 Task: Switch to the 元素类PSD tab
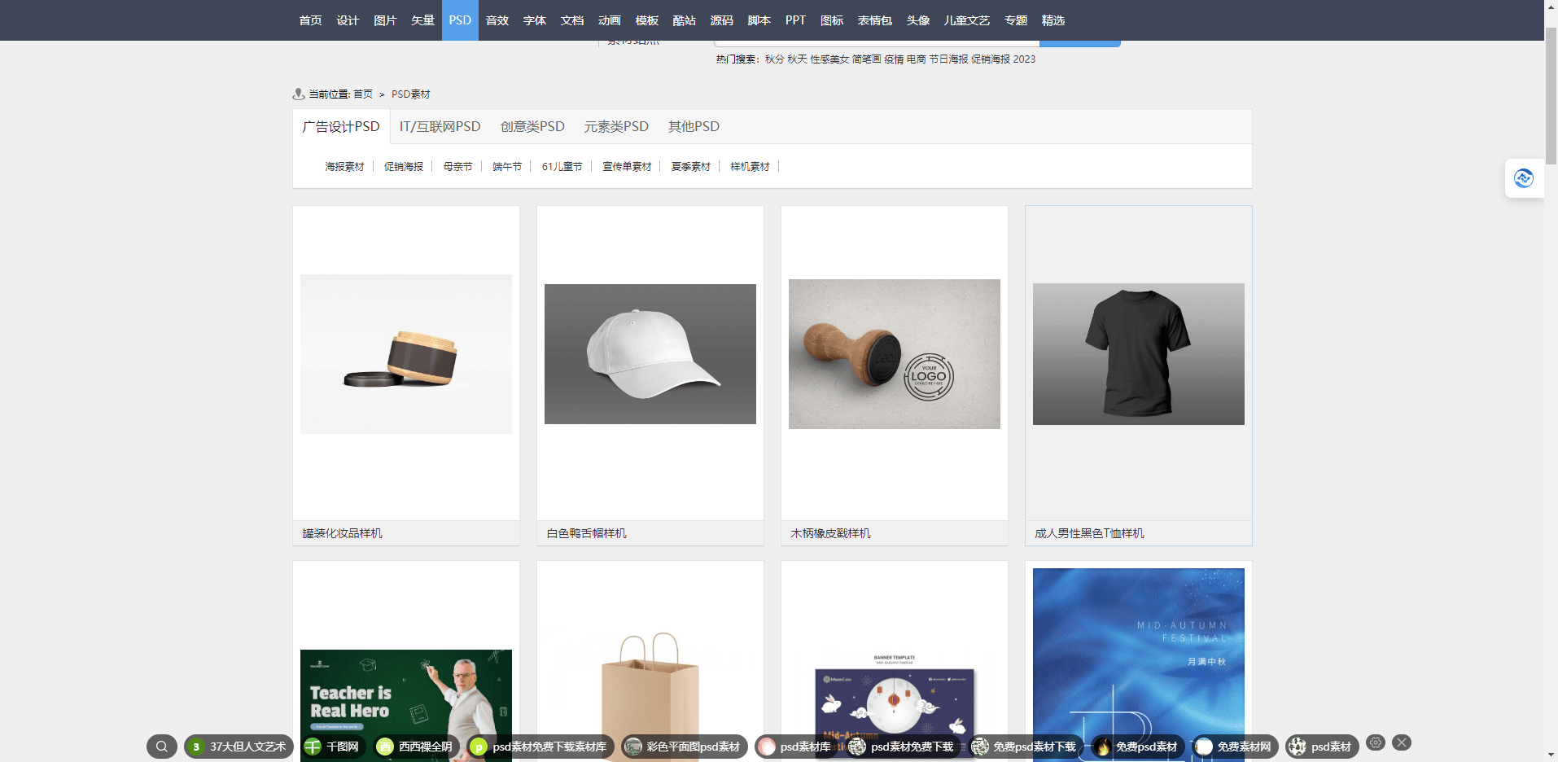tap(616, 126)
